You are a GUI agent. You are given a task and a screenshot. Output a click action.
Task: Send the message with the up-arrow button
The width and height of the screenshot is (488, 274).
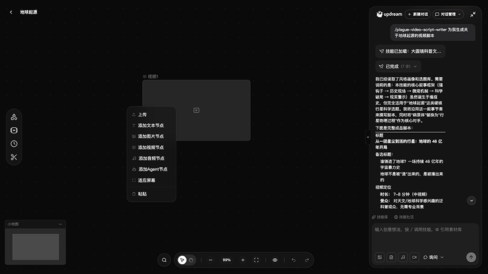471,257
